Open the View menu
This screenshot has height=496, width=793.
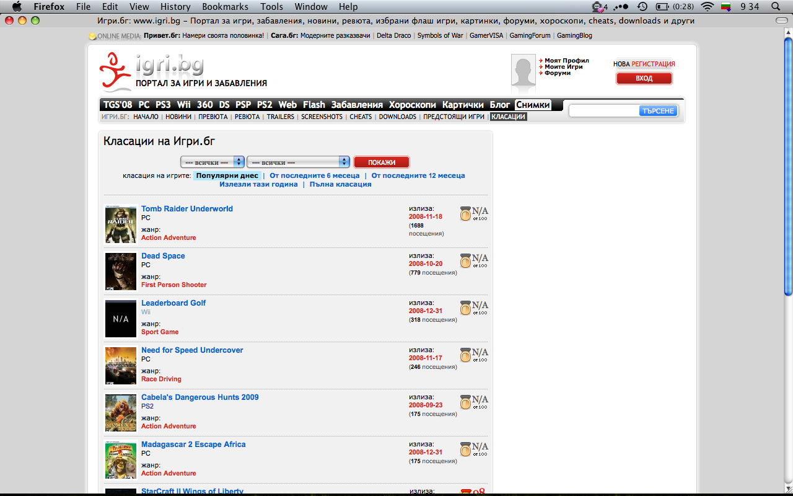pos(139,7)
